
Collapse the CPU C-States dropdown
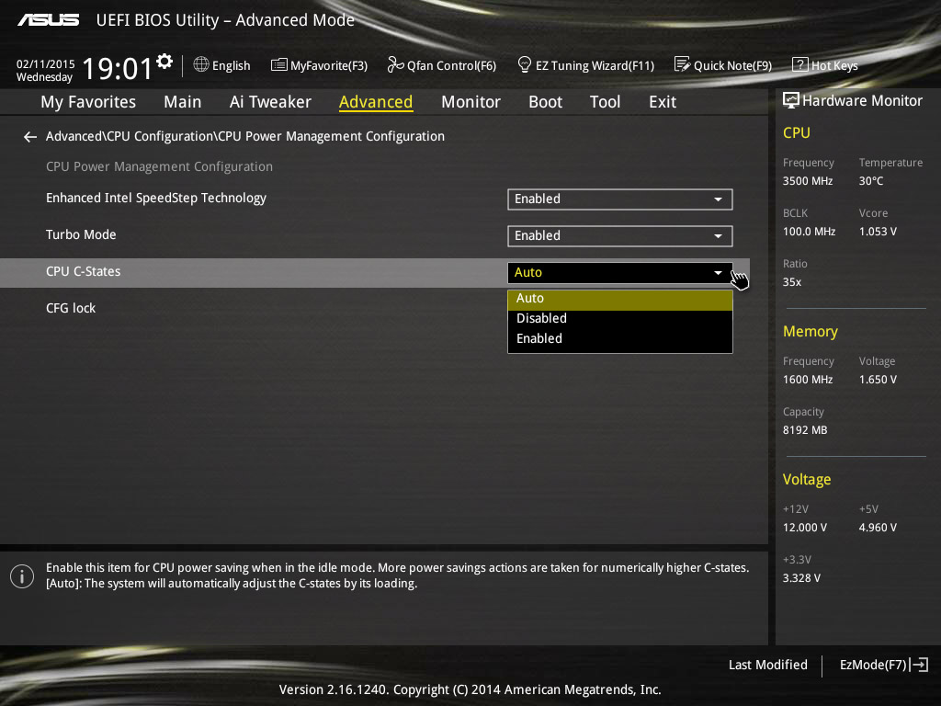(x=620, y=272)
